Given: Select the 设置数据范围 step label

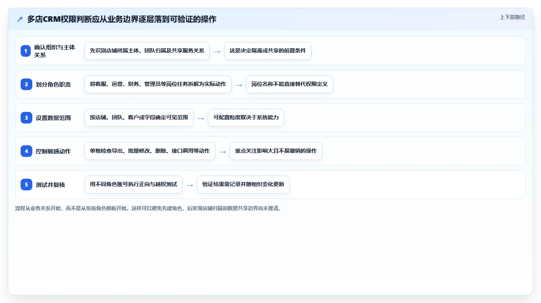Looking at the screenshot, I should (53, 118).
